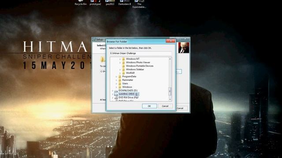Click the Windows Portable Devices folder icon
Viewport: 282px width, 158px height.
coord(123,66)
